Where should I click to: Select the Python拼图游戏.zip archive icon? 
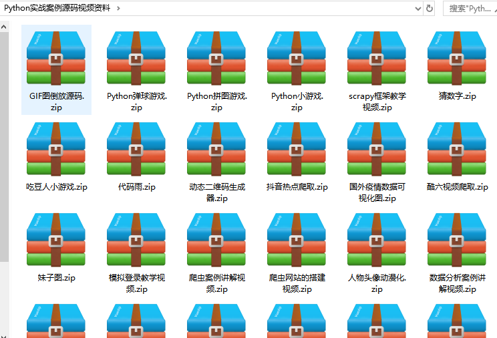[x=216, y=58]
